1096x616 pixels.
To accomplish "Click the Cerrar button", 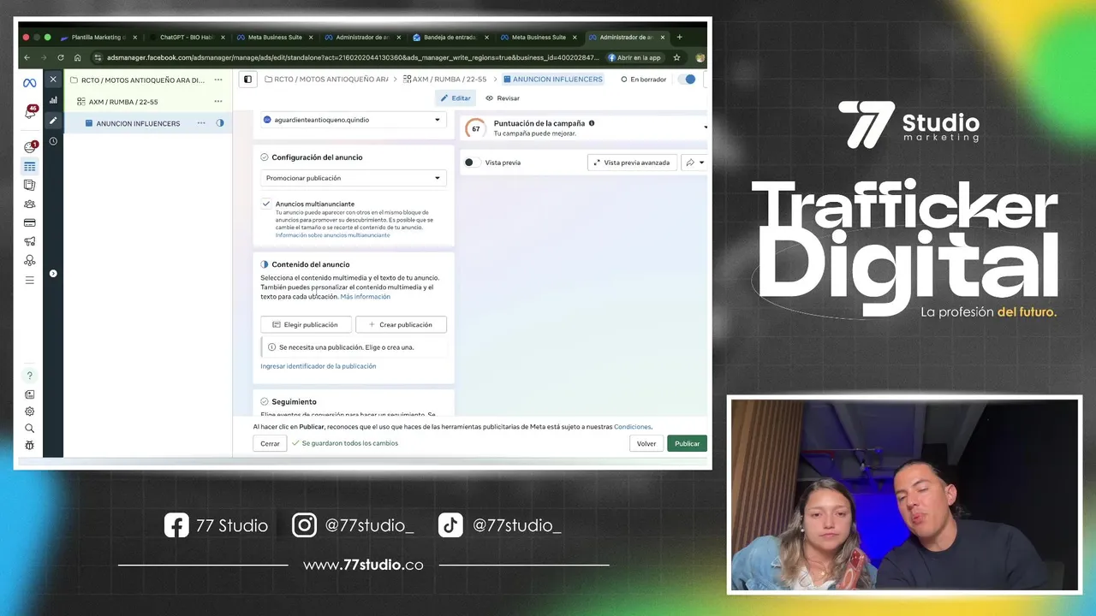I will (x=270, y=443).
